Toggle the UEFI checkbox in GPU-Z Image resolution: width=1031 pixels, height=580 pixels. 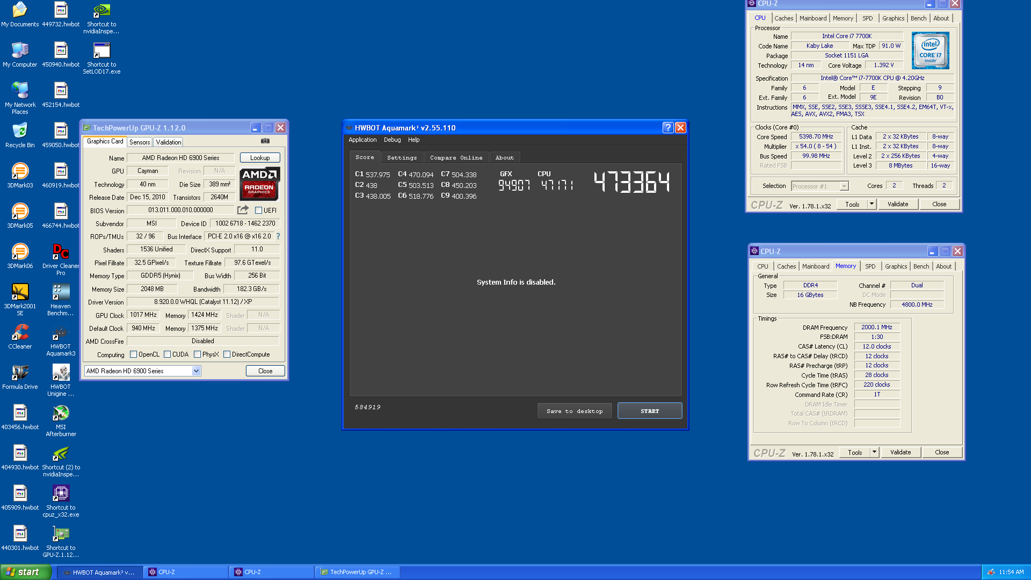tap(258, 211)
